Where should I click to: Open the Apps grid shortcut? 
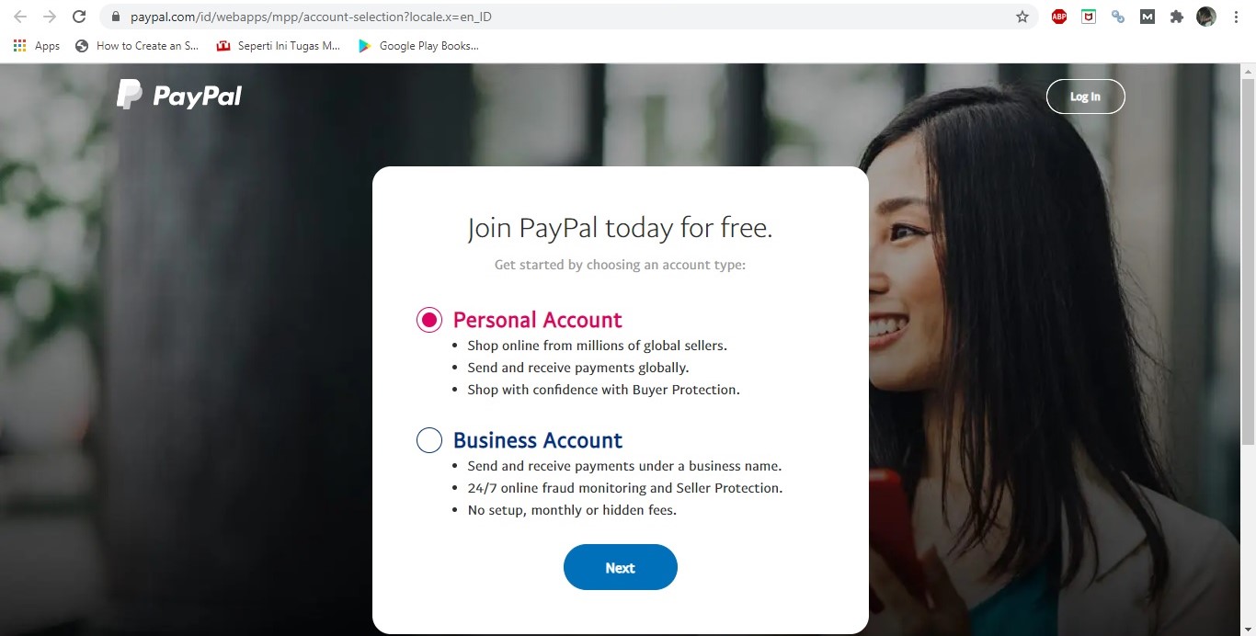pyautogui.click(x=37, y=45)
